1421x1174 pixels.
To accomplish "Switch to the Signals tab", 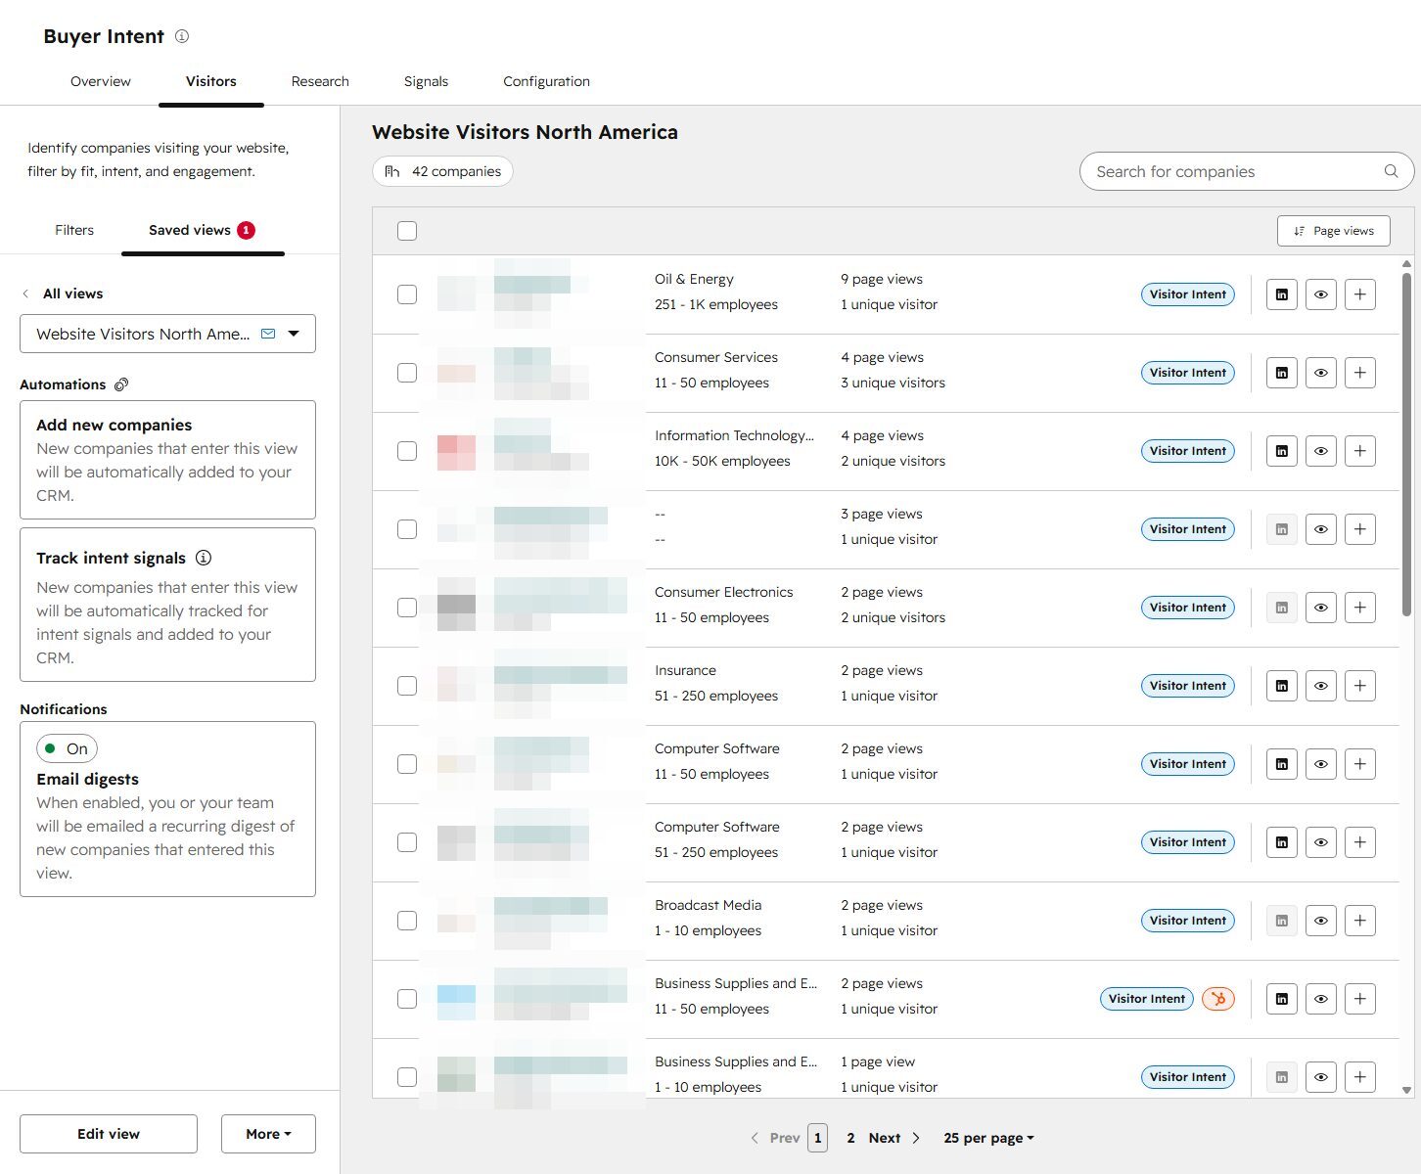I will click(426, 81).
